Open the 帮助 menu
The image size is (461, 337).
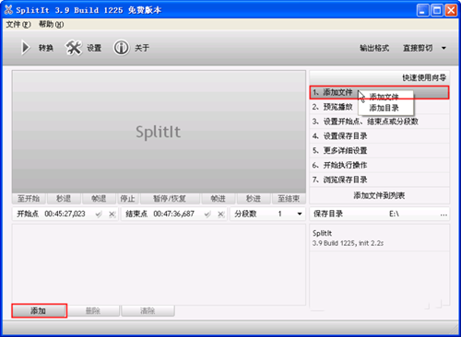(x=52, y=24)
